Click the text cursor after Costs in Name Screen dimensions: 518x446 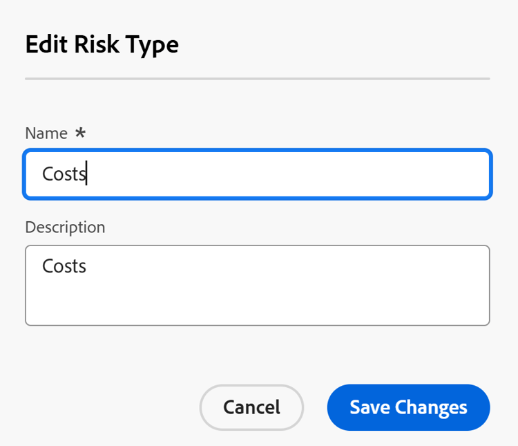pos(86,174)
